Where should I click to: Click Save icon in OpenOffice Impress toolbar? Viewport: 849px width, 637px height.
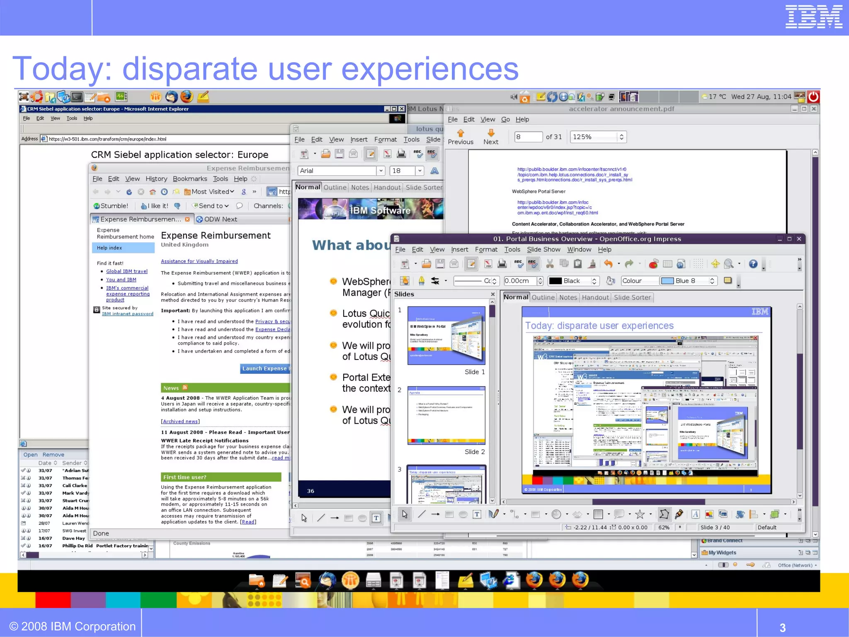(440, 264)
